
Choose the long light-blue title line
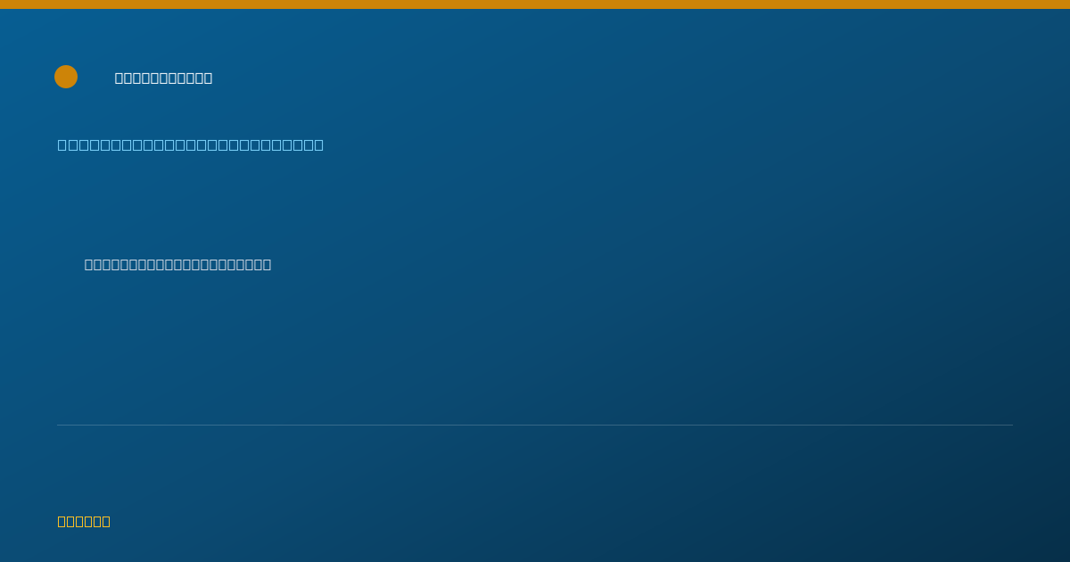point(191,145)
